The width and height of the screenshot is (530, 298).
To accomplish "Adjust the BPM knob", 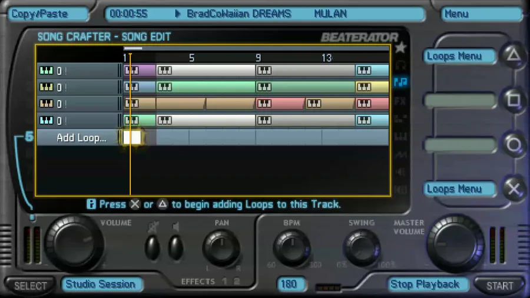I will point(291,249).
